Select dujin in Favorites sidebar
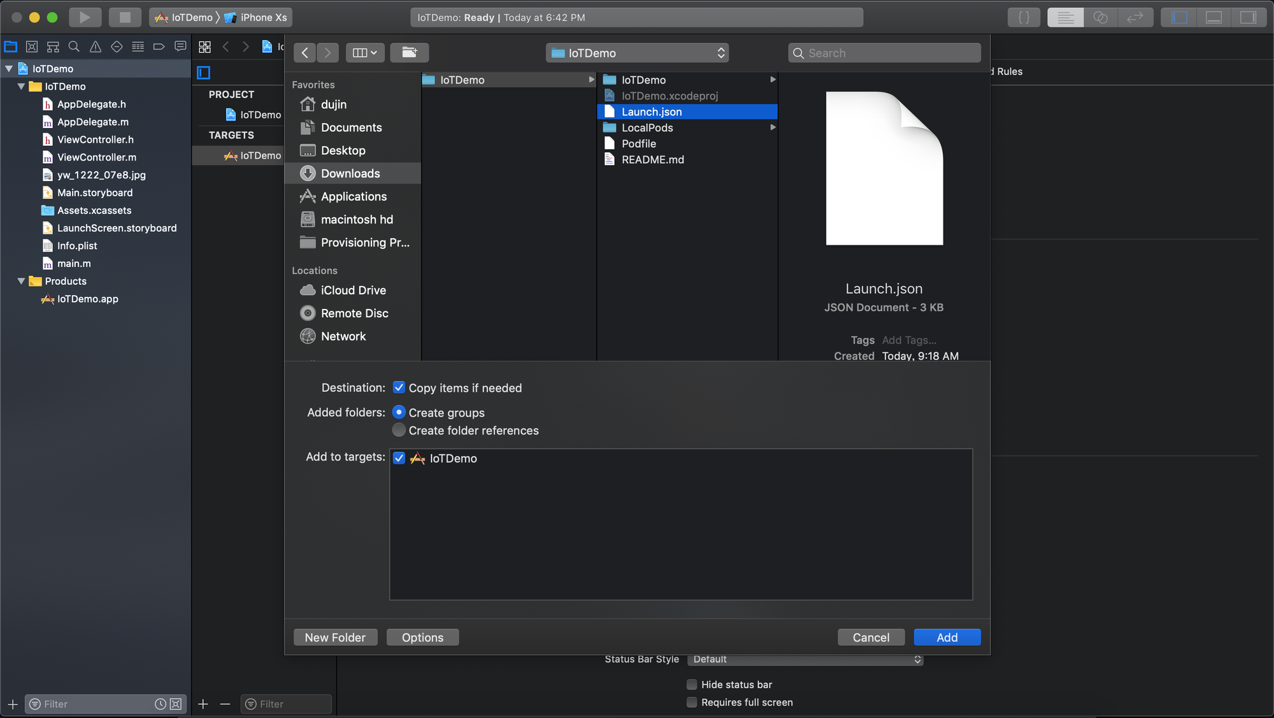This screenshot has width=1274, height=718. tap(353, 104)
